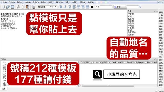
Task: Open the 模板 menu
Action: tap(20, 2)
